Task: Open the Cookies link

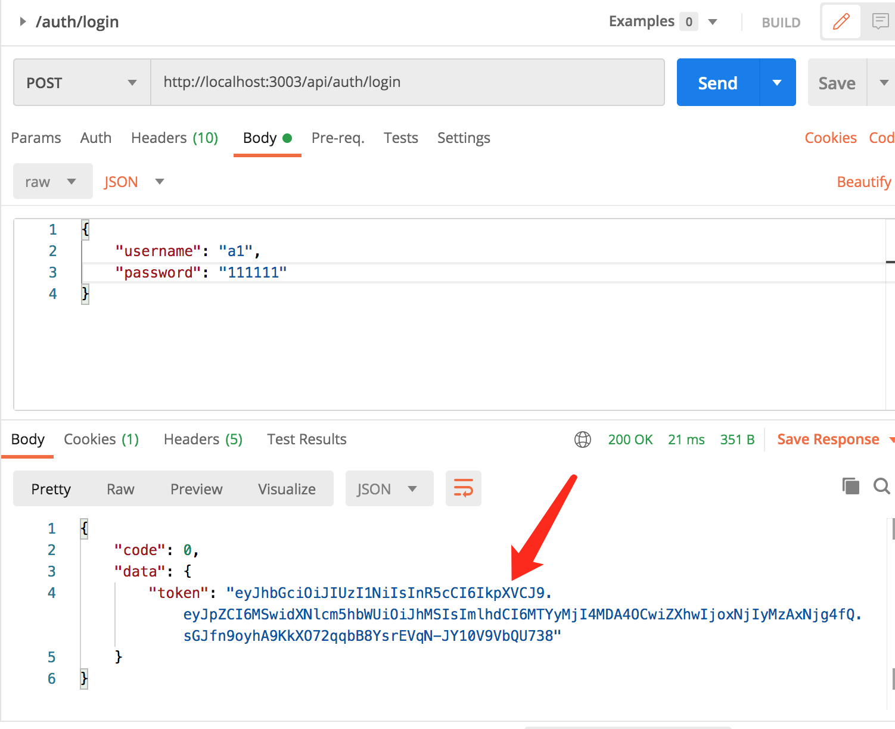Action: point(831,138)
